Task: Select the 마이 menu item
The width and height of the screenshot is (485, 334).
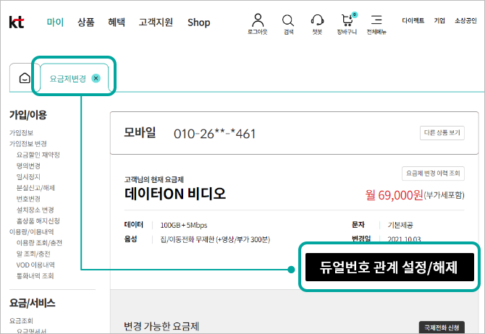Action: [x=55, y=22]
